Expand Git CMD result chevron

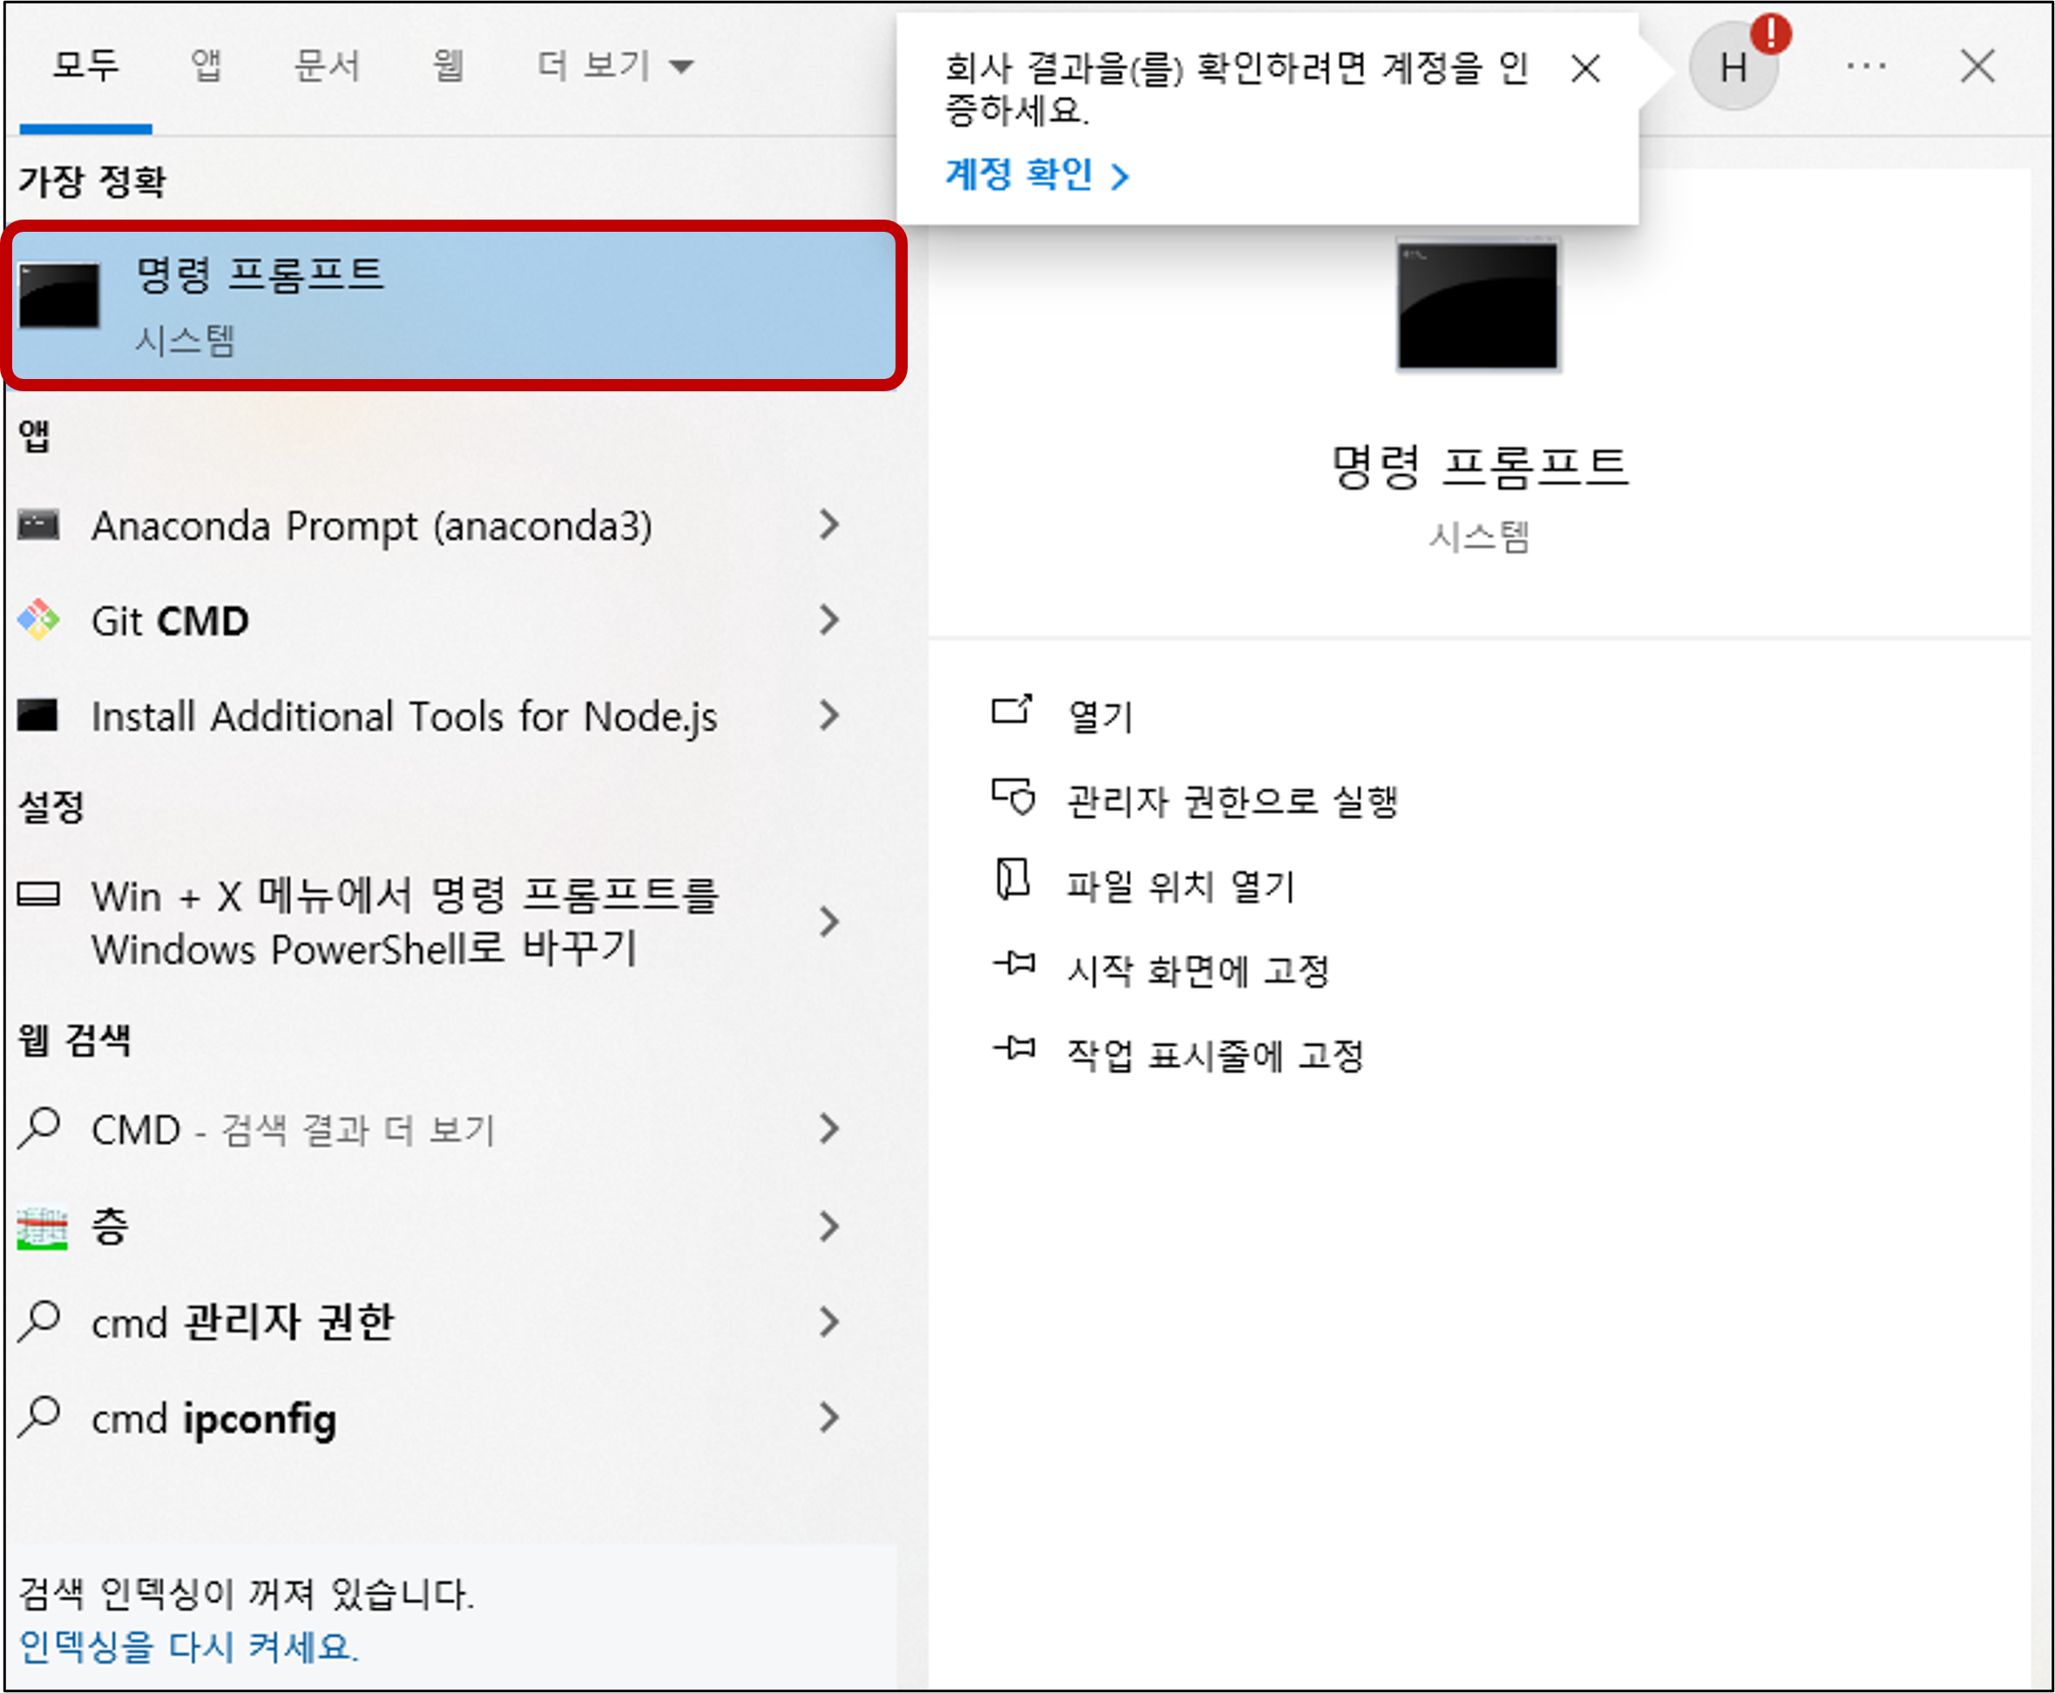click(x=828, y=620)
